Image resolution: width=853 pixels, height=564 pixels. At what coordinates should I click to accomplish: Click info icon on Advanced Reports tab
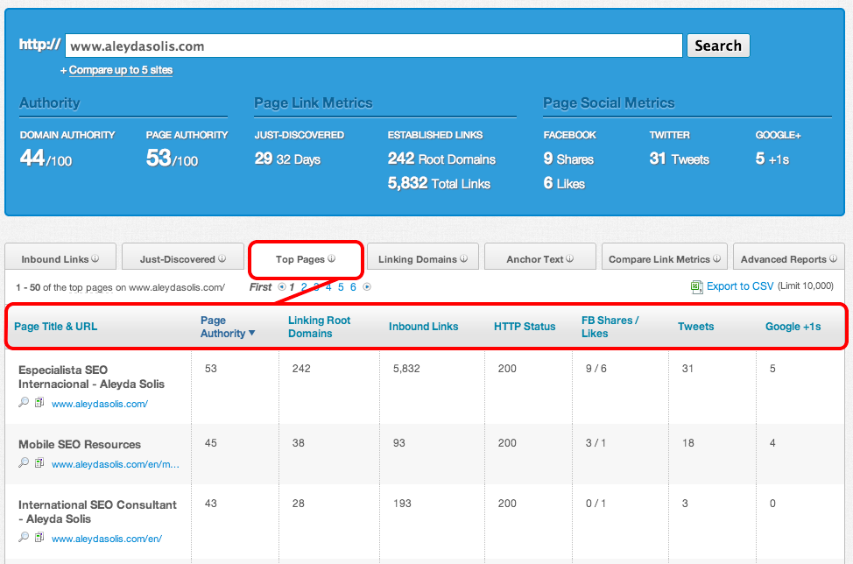[833, 259]
